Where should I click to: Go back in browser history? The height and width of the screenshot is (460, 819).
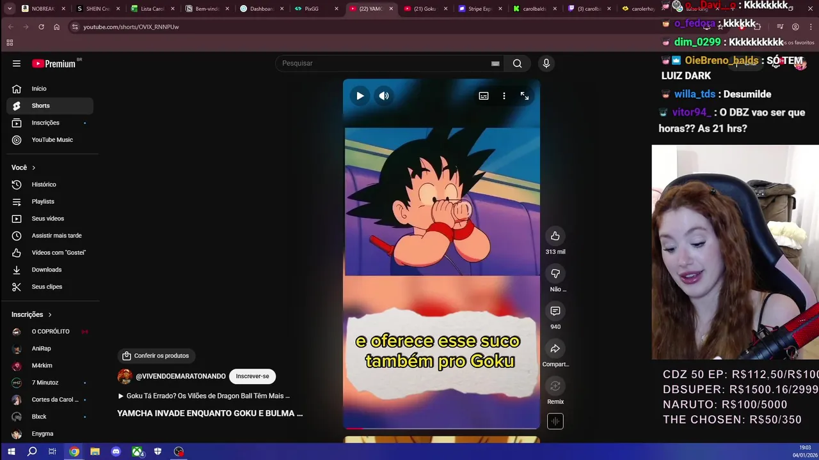pos(10,27)
